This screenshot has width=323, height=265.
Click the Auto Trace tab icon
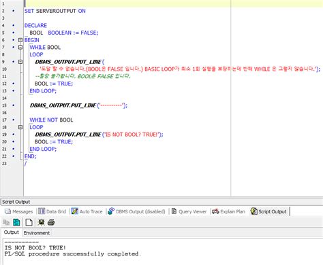(x=75, y=211)
